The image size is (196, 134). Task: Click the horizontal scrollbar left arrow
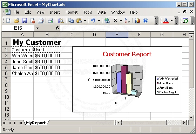coord(119,123)
